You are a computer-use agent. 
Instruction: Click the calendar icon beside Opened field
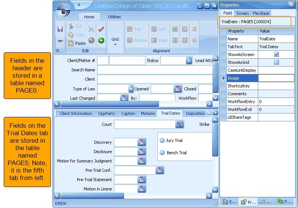click(x=178, y=89)
